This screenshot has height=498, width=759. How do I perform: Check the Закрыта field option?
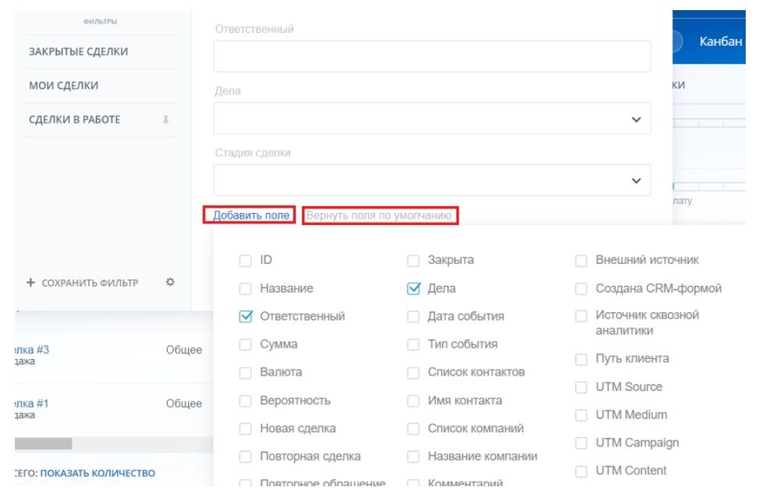414,261
